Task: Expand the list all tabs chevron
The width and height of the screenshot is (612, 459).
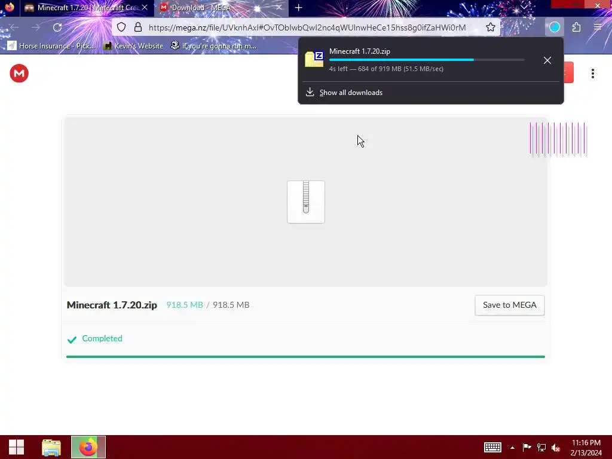Action: (x=524, y=7)
